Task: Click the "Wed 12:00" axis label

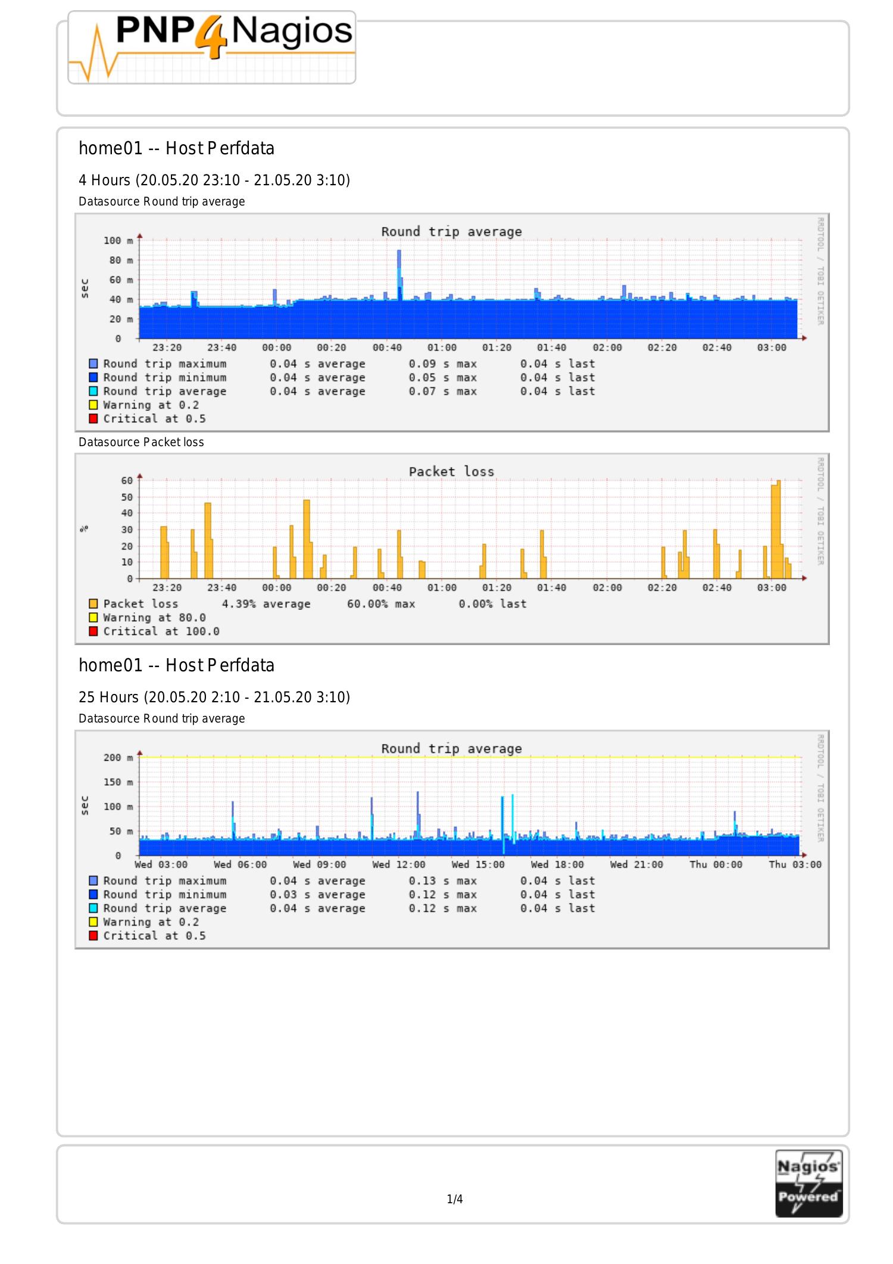Action: [398, 865]
